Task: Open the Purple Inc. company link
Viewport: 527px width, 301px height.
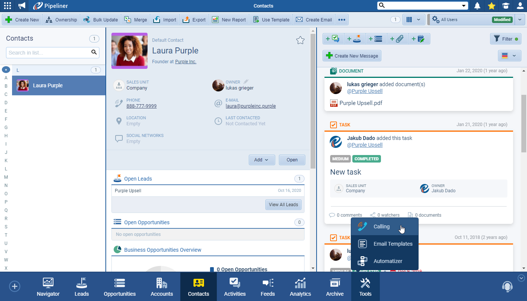Action: tap(186, 61)
